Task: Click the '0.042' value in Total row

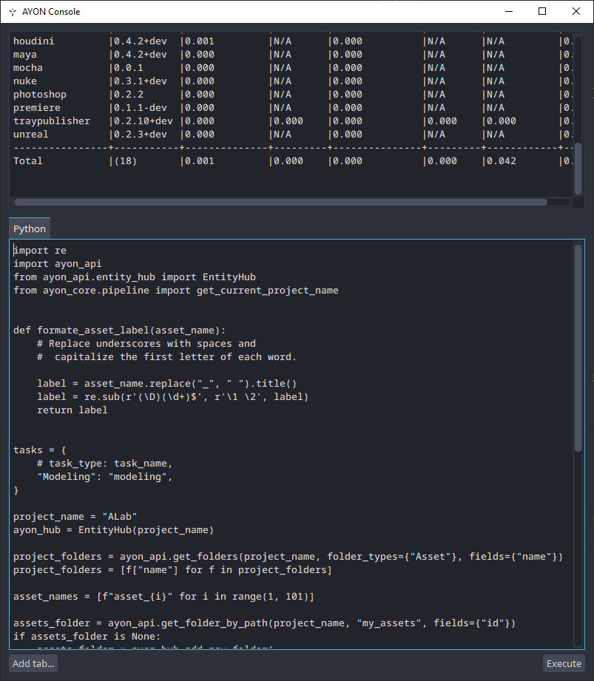Action: (502, 161)
